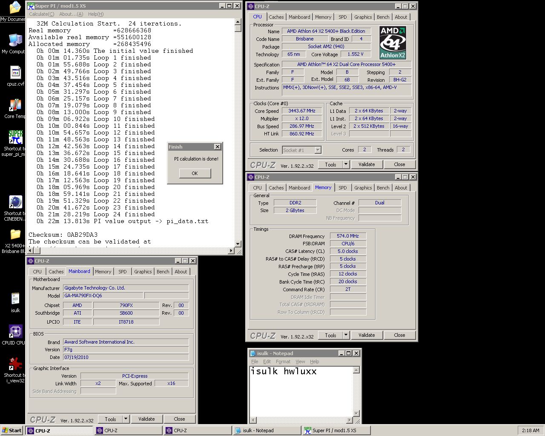This screenshot has height=436, width=545.
Task: Select the Core Speed value 3443.67 MHz
Action: (x=302, y=111)
